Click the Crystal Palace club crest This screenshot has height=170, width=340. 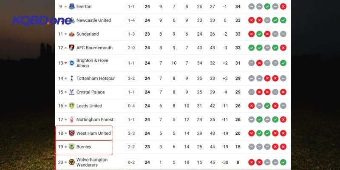point(71,92)
